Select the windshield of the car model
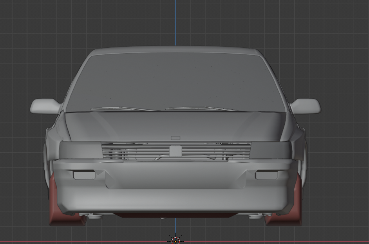The width and height of the screenshot is (369, 244). click(x=175, y=82)
